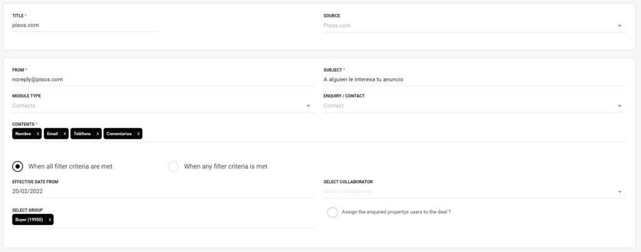Open the Source dropdown arrow
Viewport: 641px width, 252px height.
pyautogui.click(x=619, y=26)
